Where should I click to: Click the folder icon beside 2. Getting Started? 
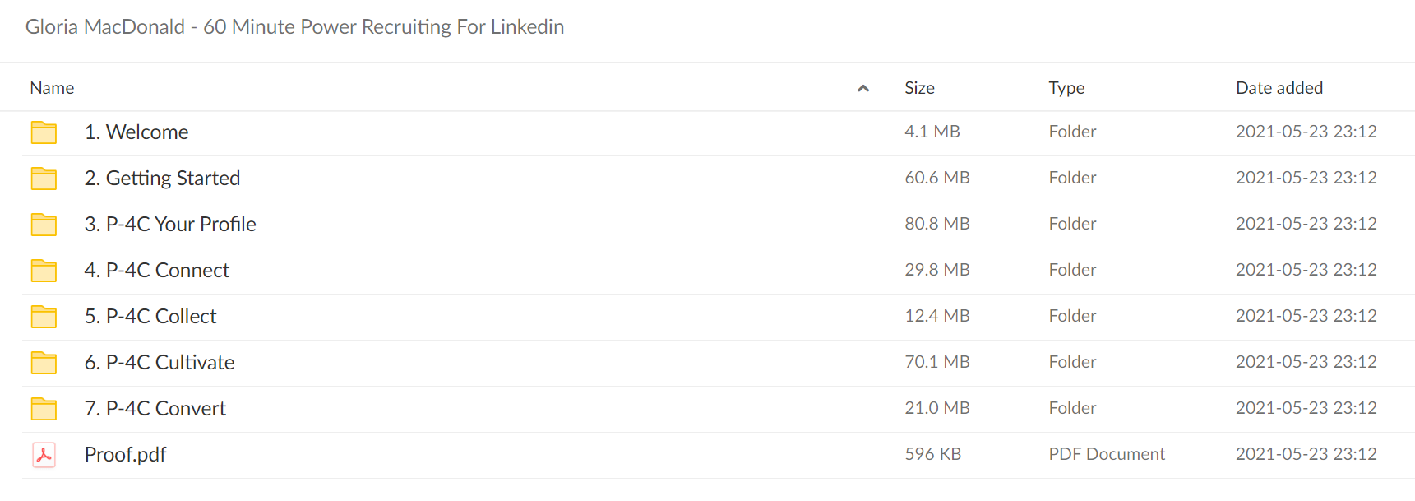point(44,179)
